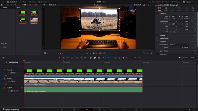This screenshot has height=111, width=198.
Task: Go to first frame in viewer
Action: tap(87, 53)
